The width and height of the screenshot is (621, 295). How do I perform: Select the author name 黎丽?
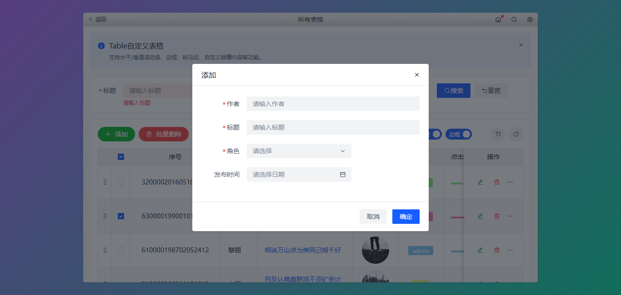(x=235, y=250)
